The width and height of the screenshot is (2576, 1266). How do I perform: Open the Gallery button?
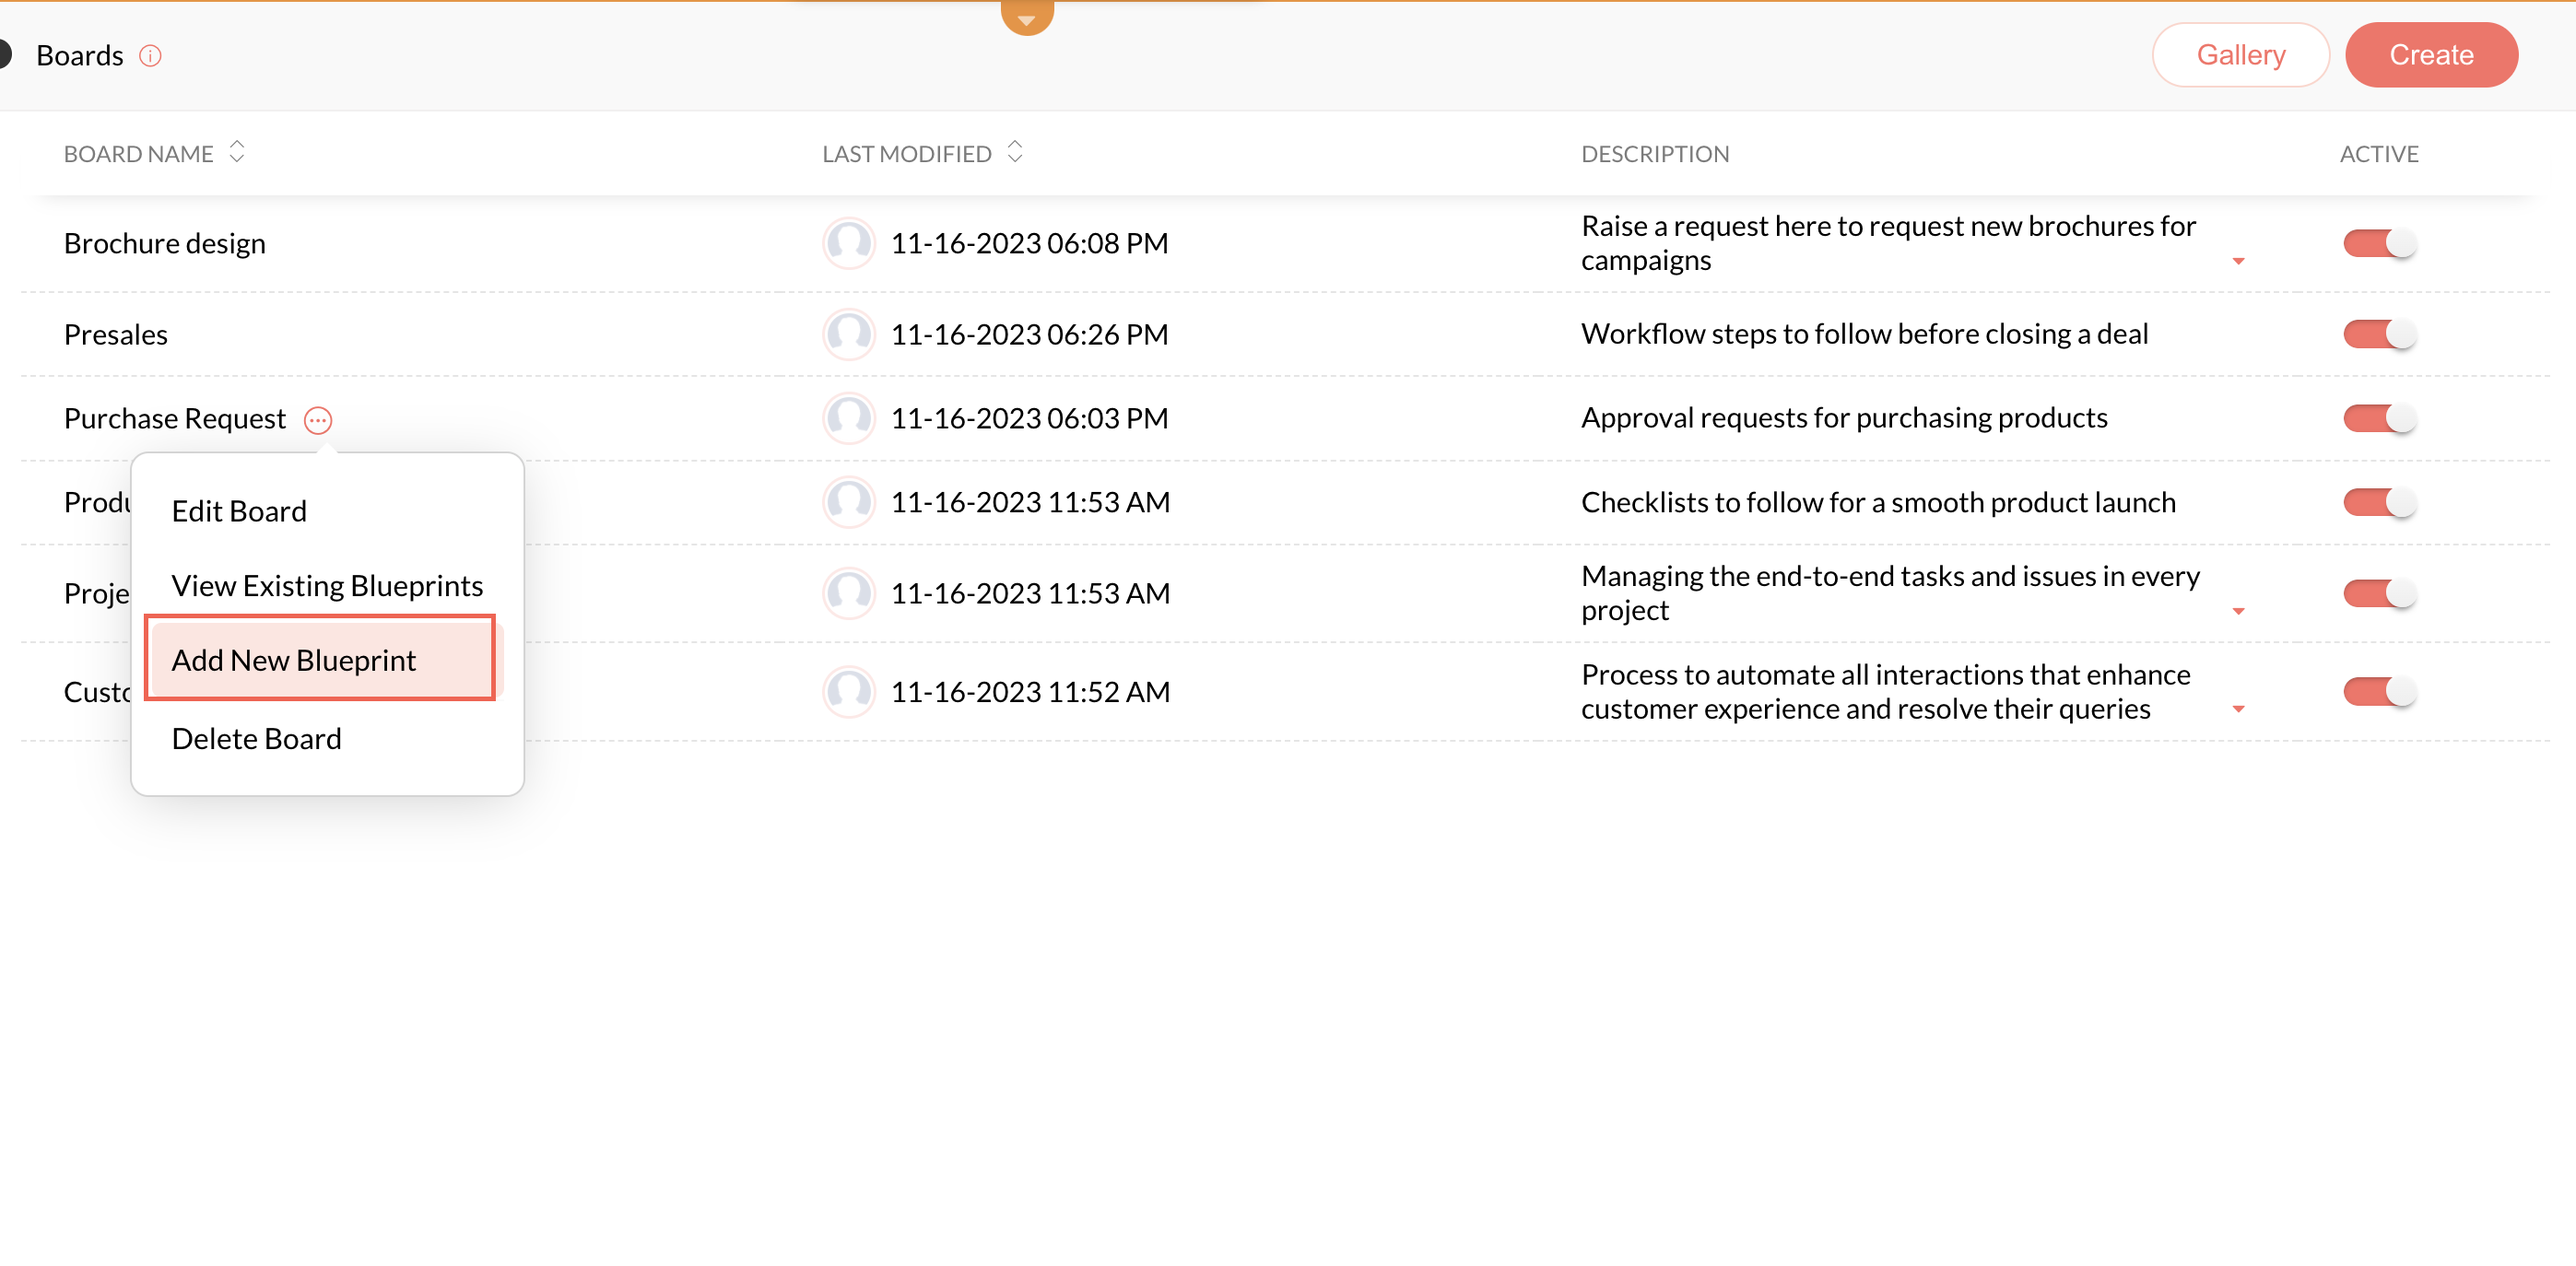tap(2240, 55)
